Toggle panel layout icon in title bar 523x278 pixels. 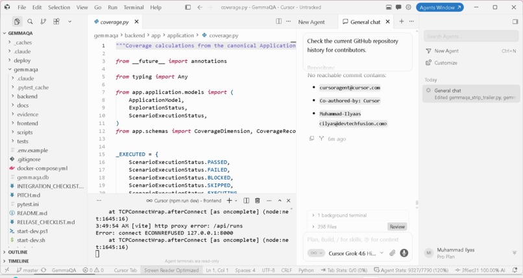pos(389,7)
